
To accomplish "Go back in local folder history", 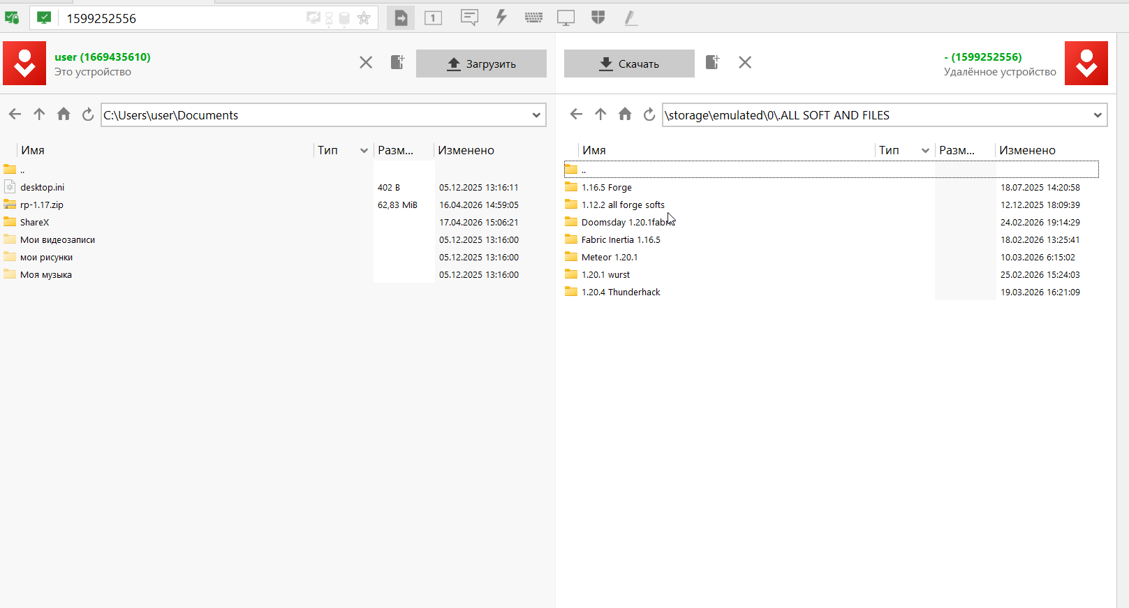I will pos(15,114).
